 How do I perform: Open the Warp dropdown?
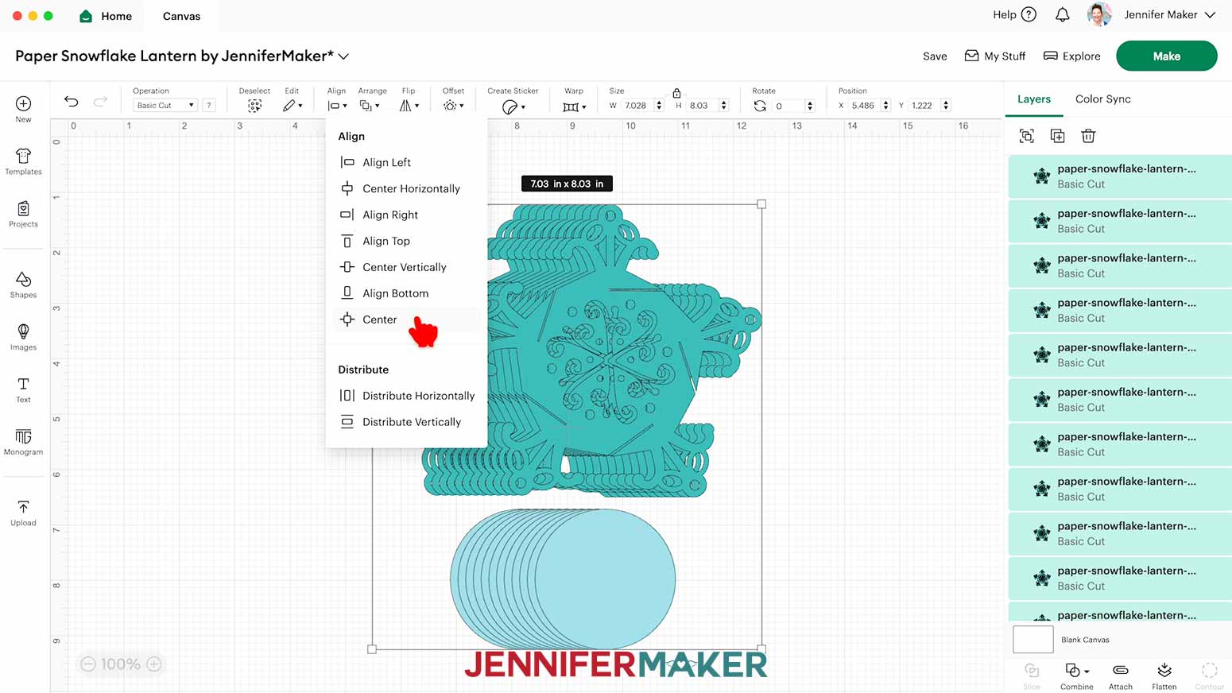[x=574, y=106]
